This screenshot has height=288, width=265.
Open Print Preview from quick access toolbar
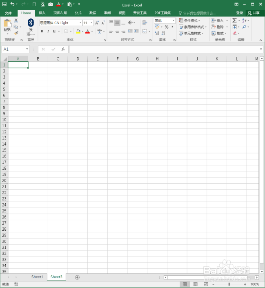(42, 4)
